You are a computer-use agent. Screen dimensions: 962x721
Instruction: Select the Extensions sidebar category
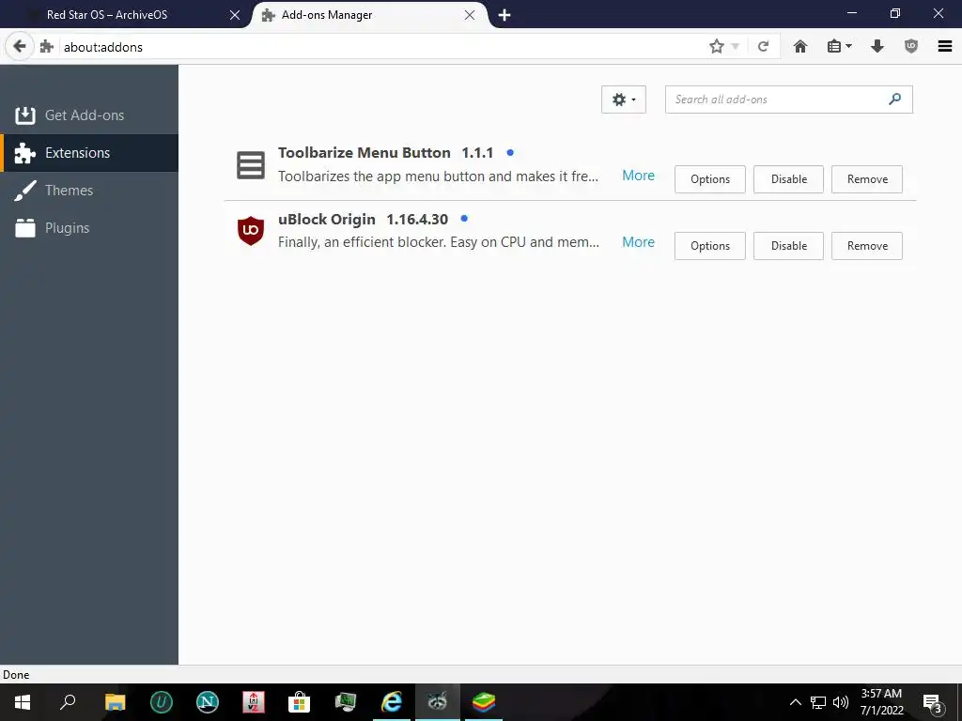(x=89, y=153)
